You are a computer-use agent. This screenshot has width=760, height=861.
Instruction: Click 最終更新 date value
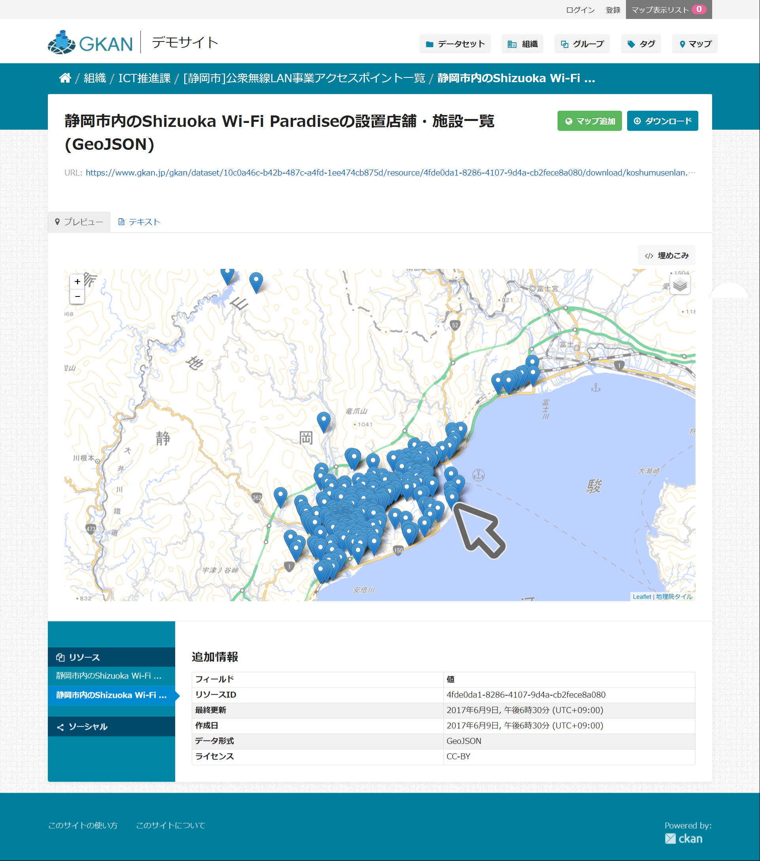point(524,710)
